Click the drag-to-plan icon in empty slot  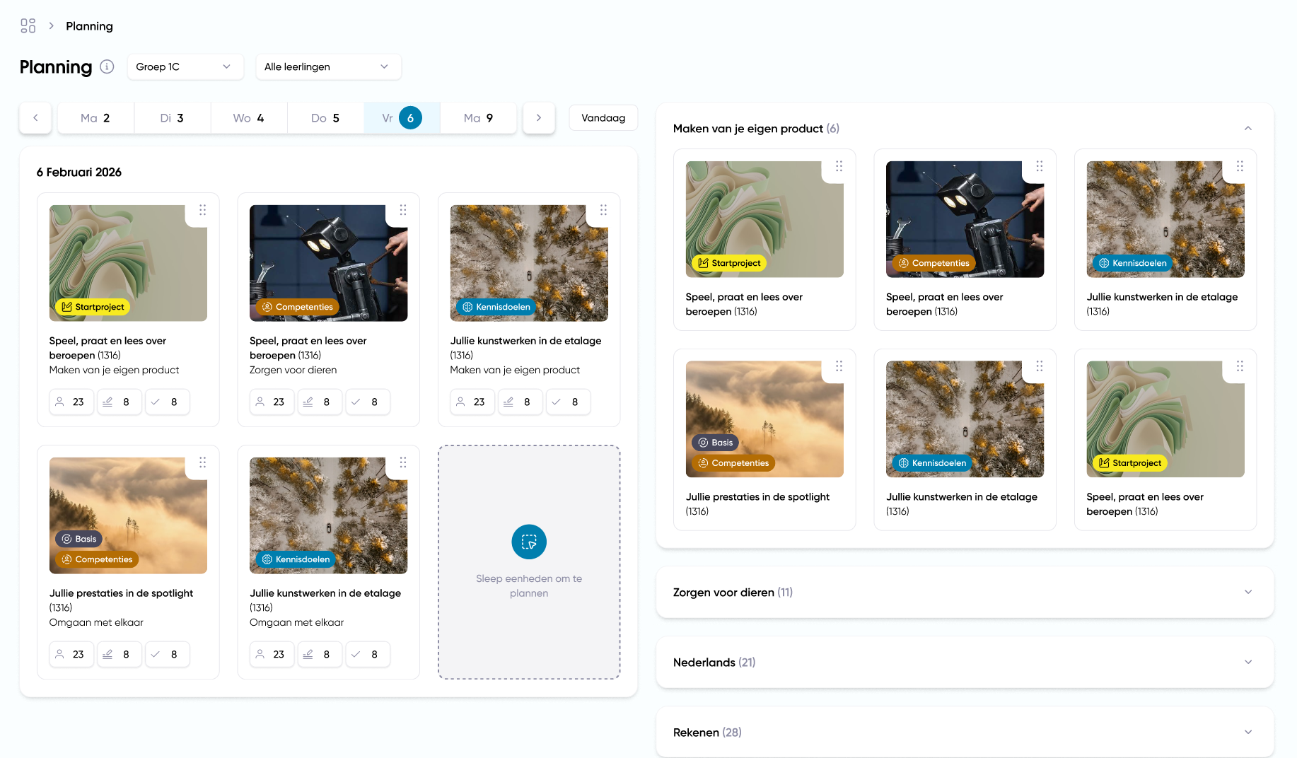click(529, 542)
